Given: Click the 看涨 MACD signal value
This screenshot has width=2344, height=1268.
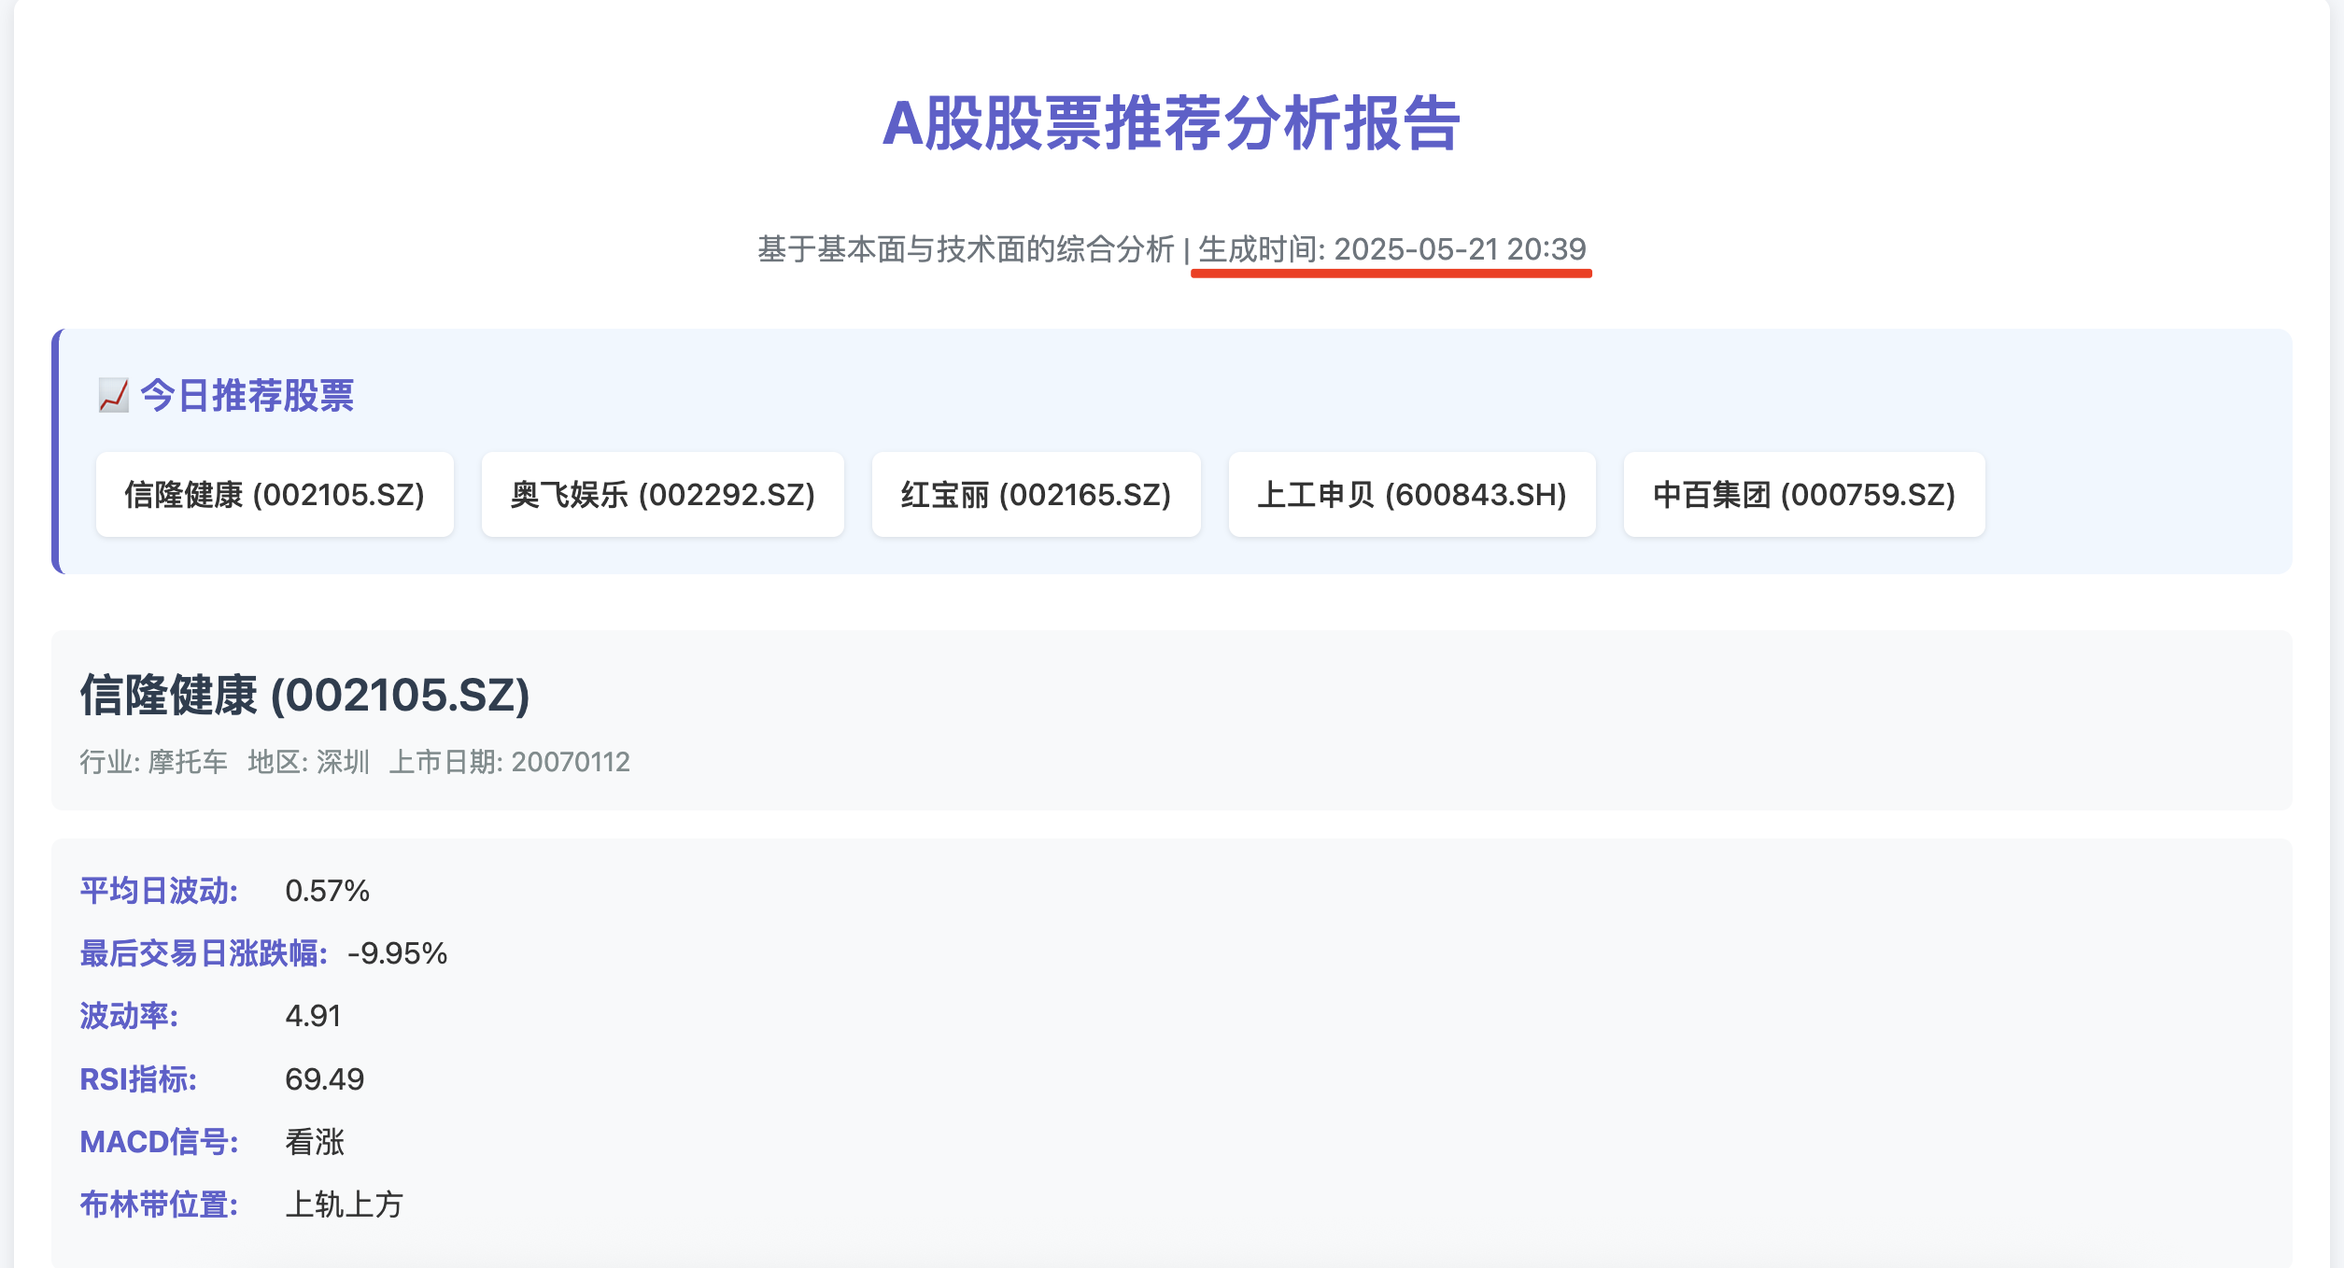Looking at the screenshot, I should pyautogui.click(x=315, y=1142).
